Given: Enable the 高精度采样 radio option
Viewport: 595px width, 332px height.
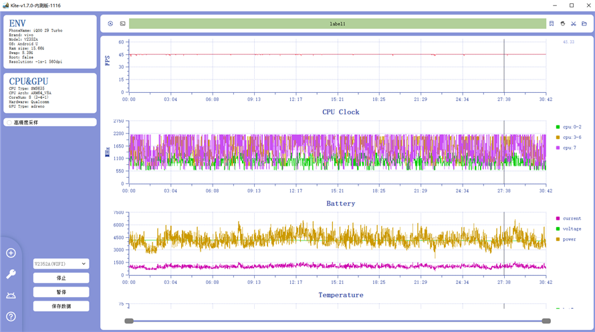Looking at the screenshot, I should click(9, 123).
